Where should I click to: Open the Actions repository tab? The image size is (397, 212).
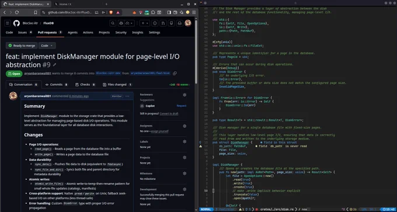[x=88, y=33]
